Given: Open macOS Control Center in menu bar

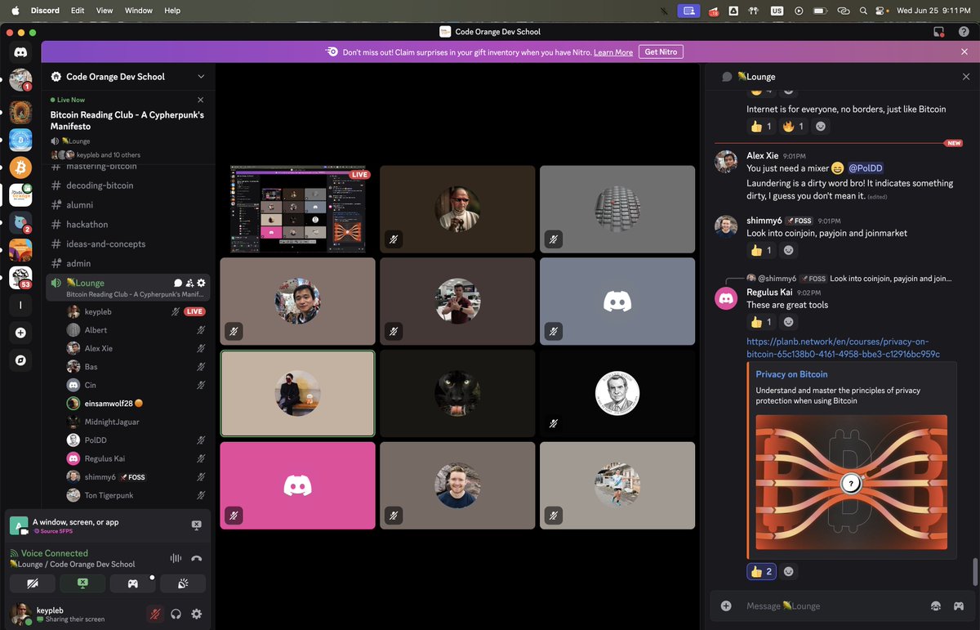Looking at the screenshot, I should coord(881,11).
